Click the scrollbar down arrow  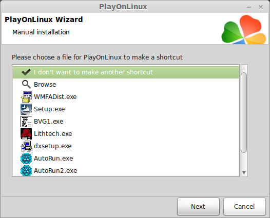(244, 172)
